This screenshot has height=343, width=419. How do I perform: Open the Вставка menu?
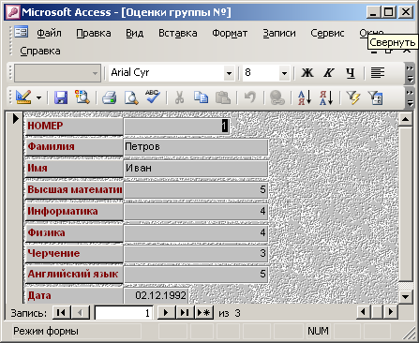[x=178, y=33]
